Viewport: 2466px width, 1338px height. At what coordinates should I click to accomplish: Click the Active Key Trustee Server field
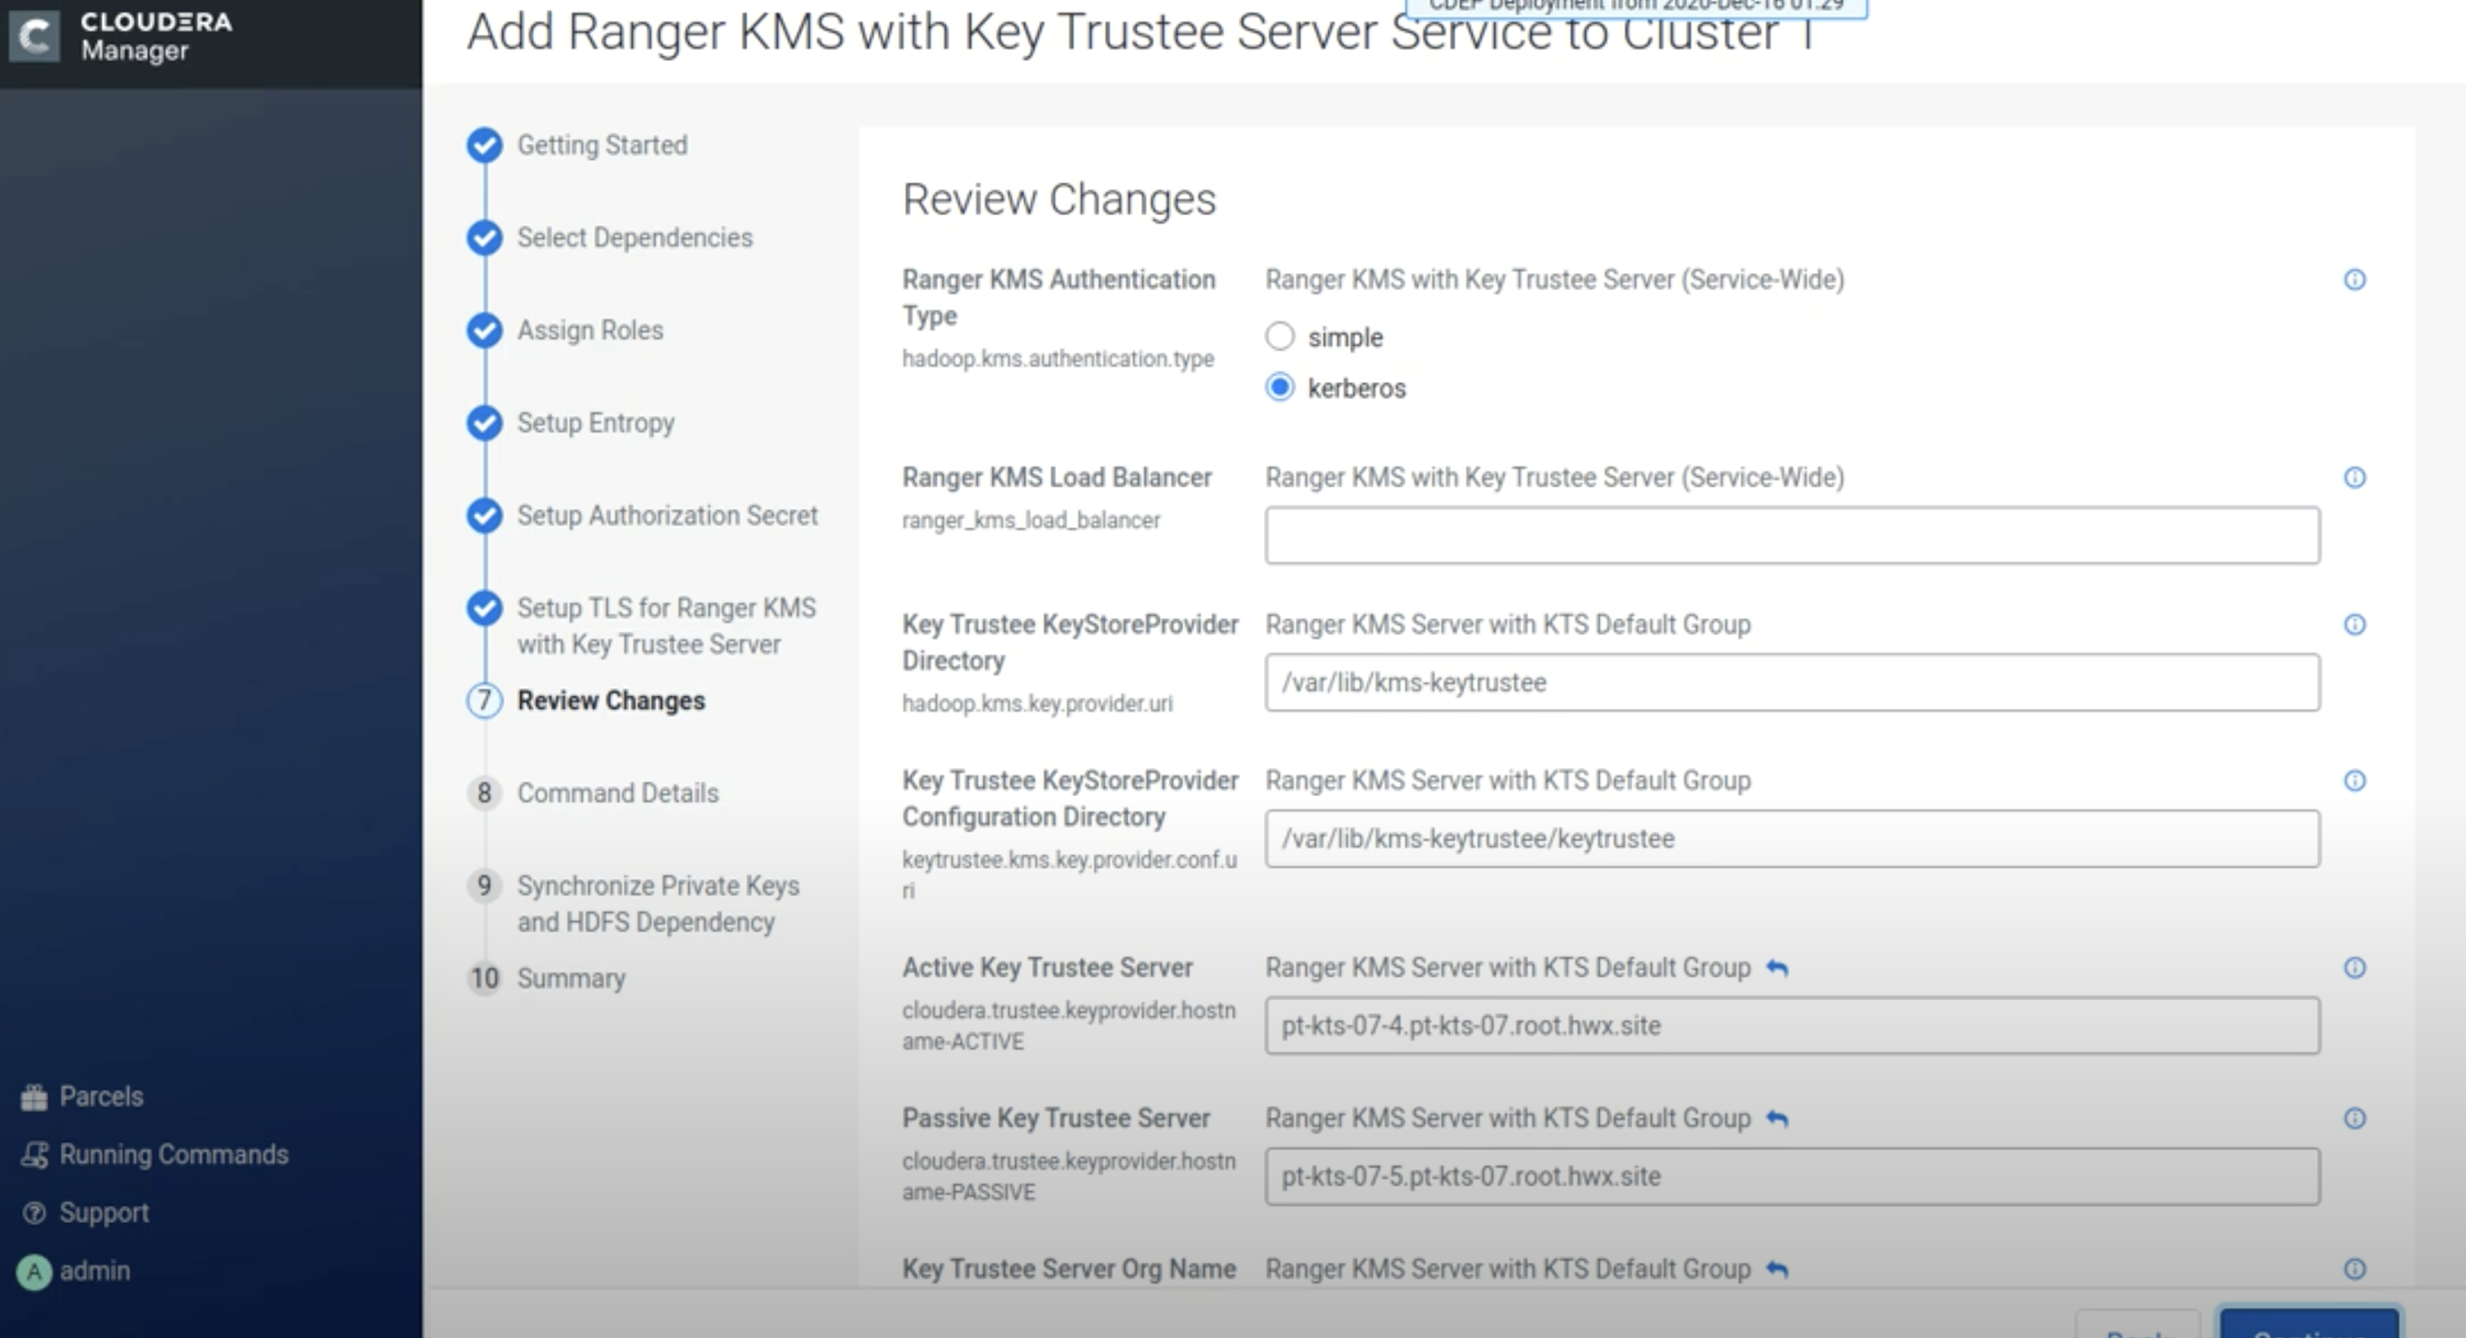(x=1792, y=1025)
